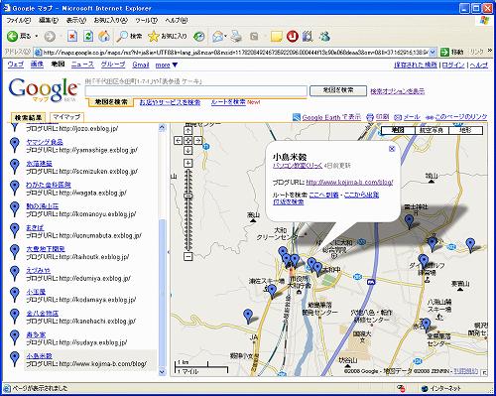Zoom out with the minus button
Screen dimensions: 496x396
pos(187,256)
